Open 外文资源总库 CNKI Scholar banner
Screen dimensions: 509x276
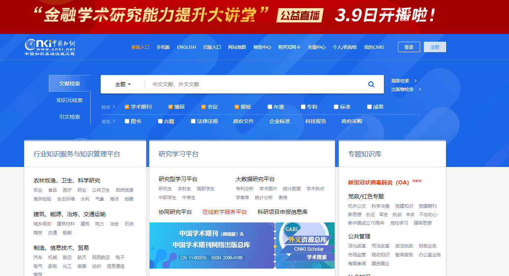[x=305, y=245]
